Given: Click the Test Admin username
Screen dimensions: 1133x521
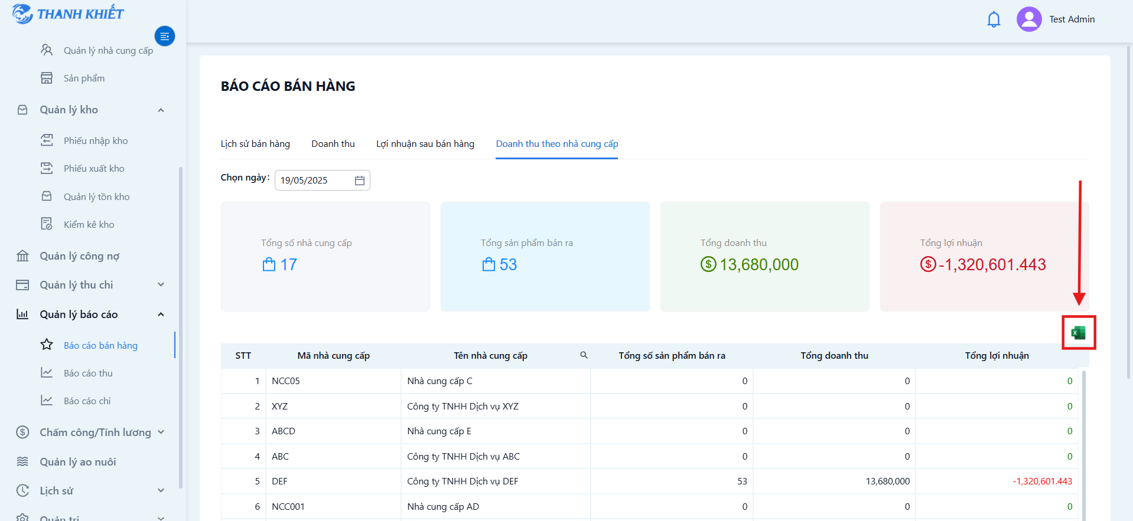Looking at the screenshot, I should 1072,19.
